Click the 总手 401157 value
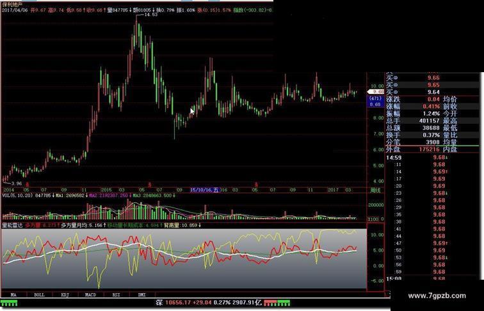This screenshot has width=484, height=311. [x=430, y=121]
